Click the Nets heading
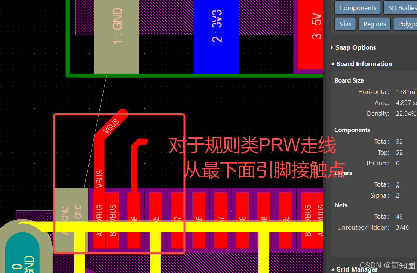The height and width of the screenshot is (273, 417). pyautogui.click(x=341, y=205)
